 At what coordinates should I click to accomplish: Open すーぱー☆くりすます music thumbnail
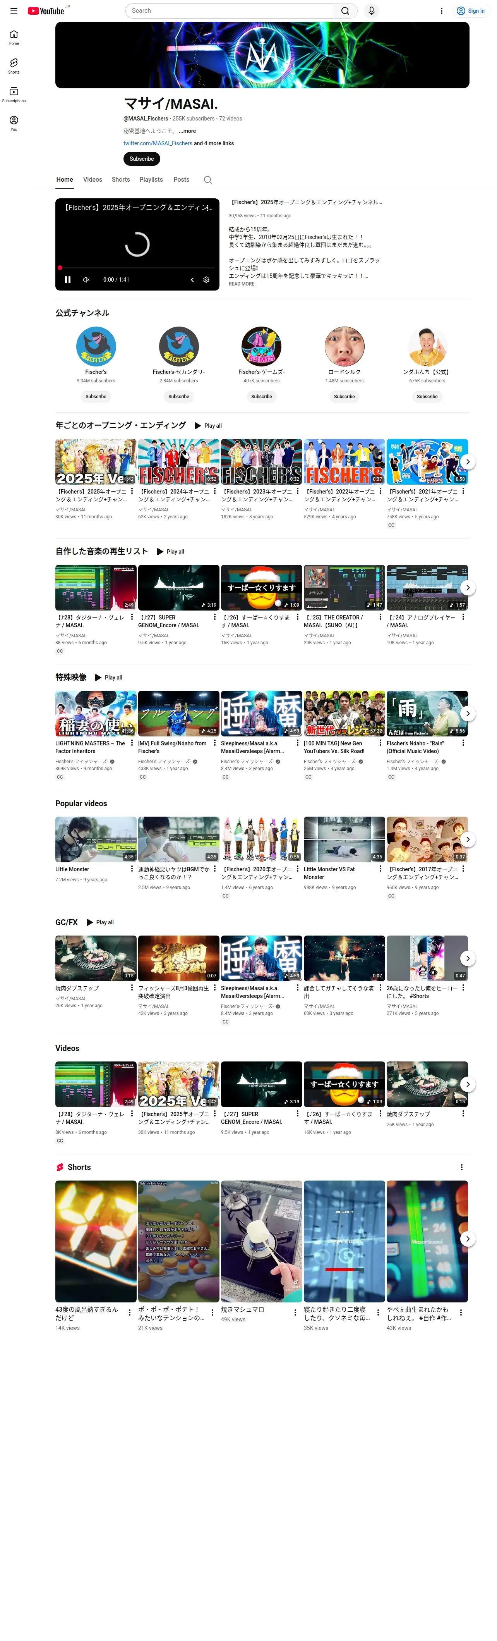262,588
